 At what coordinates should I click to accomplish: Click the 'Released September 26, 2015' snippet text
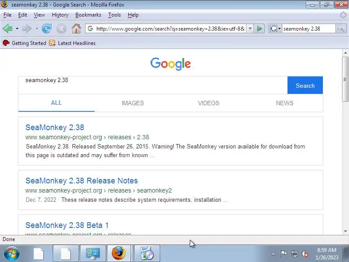111,147
